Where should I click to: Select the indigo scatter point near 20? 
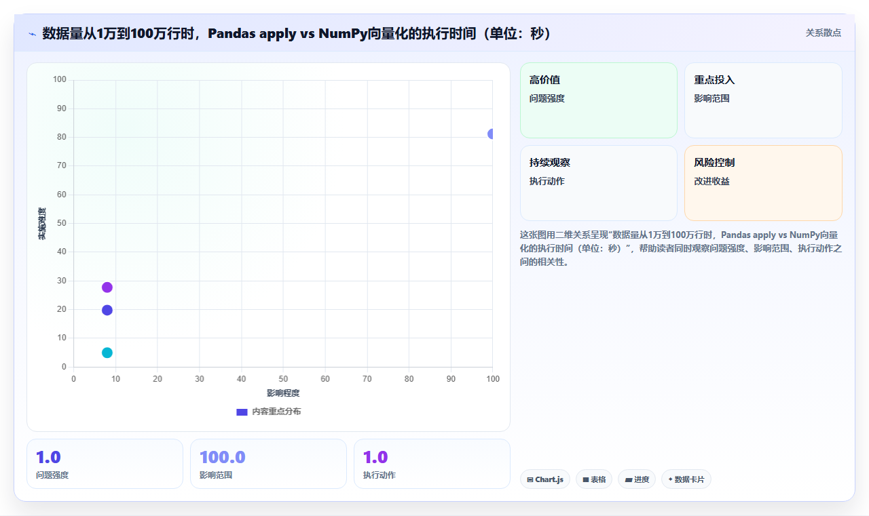click(107, 310)
